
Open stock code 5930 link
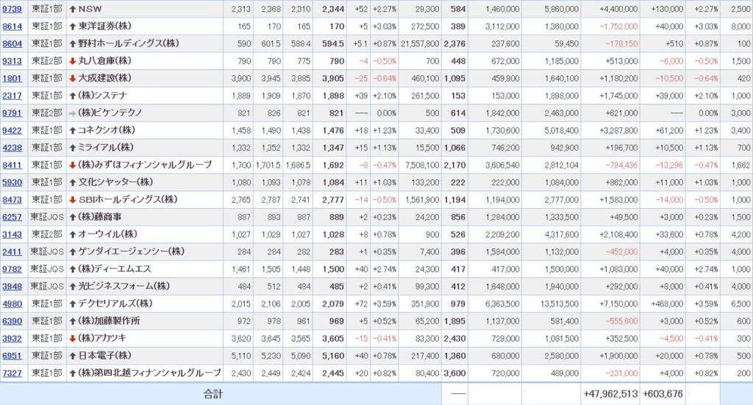click(x=12, y=182)
